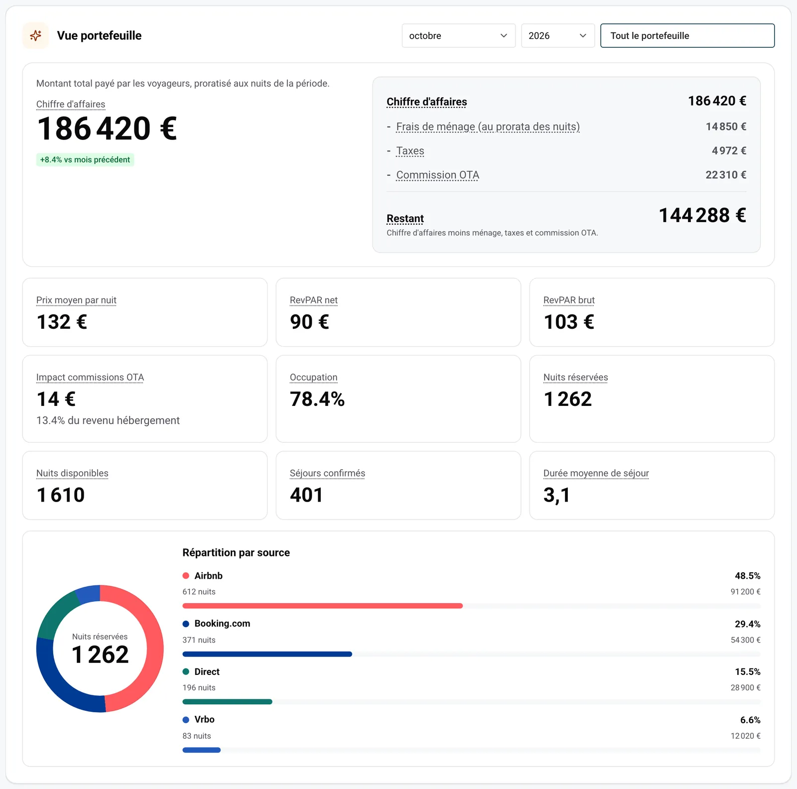797x789 pixels.
Task: Click the Répartition par source heading
Action: click(236, 553)
